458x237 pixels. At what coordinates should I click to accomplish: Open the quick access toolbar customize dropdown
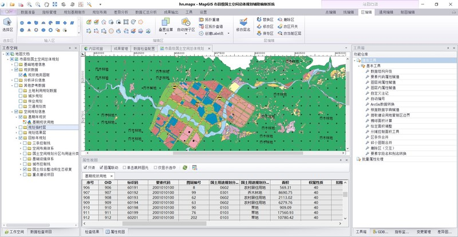(x=100, y=5)
